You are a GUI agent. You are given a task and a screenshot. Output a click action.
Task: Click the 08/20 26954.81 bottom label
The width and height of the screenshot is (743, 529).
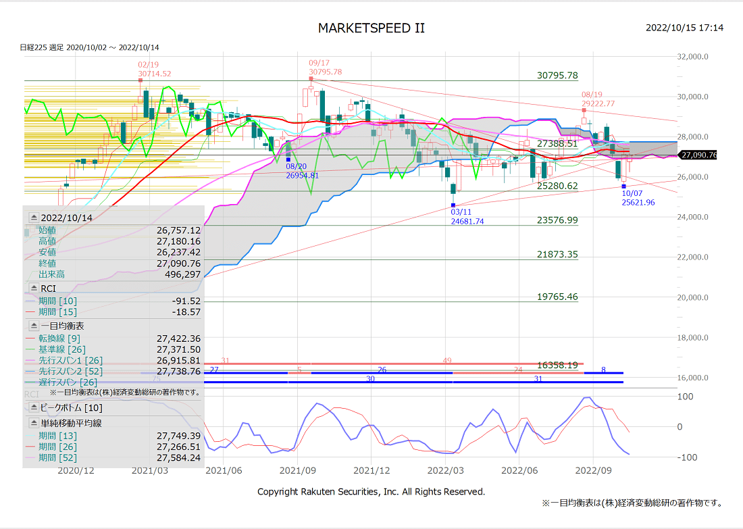303,171
